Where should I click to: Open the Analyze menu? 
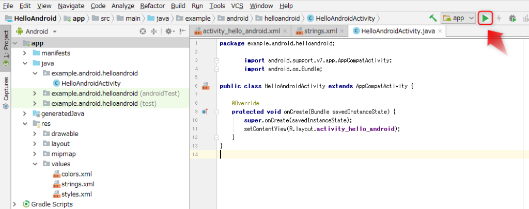tap(123, 6)
